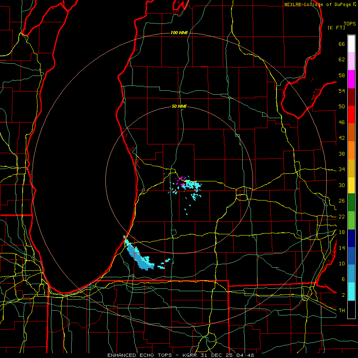Click the dark green 26 kft legend swatch
This screenshot has height=358, width=358.
pyautogui.click(x=351, y=202)
